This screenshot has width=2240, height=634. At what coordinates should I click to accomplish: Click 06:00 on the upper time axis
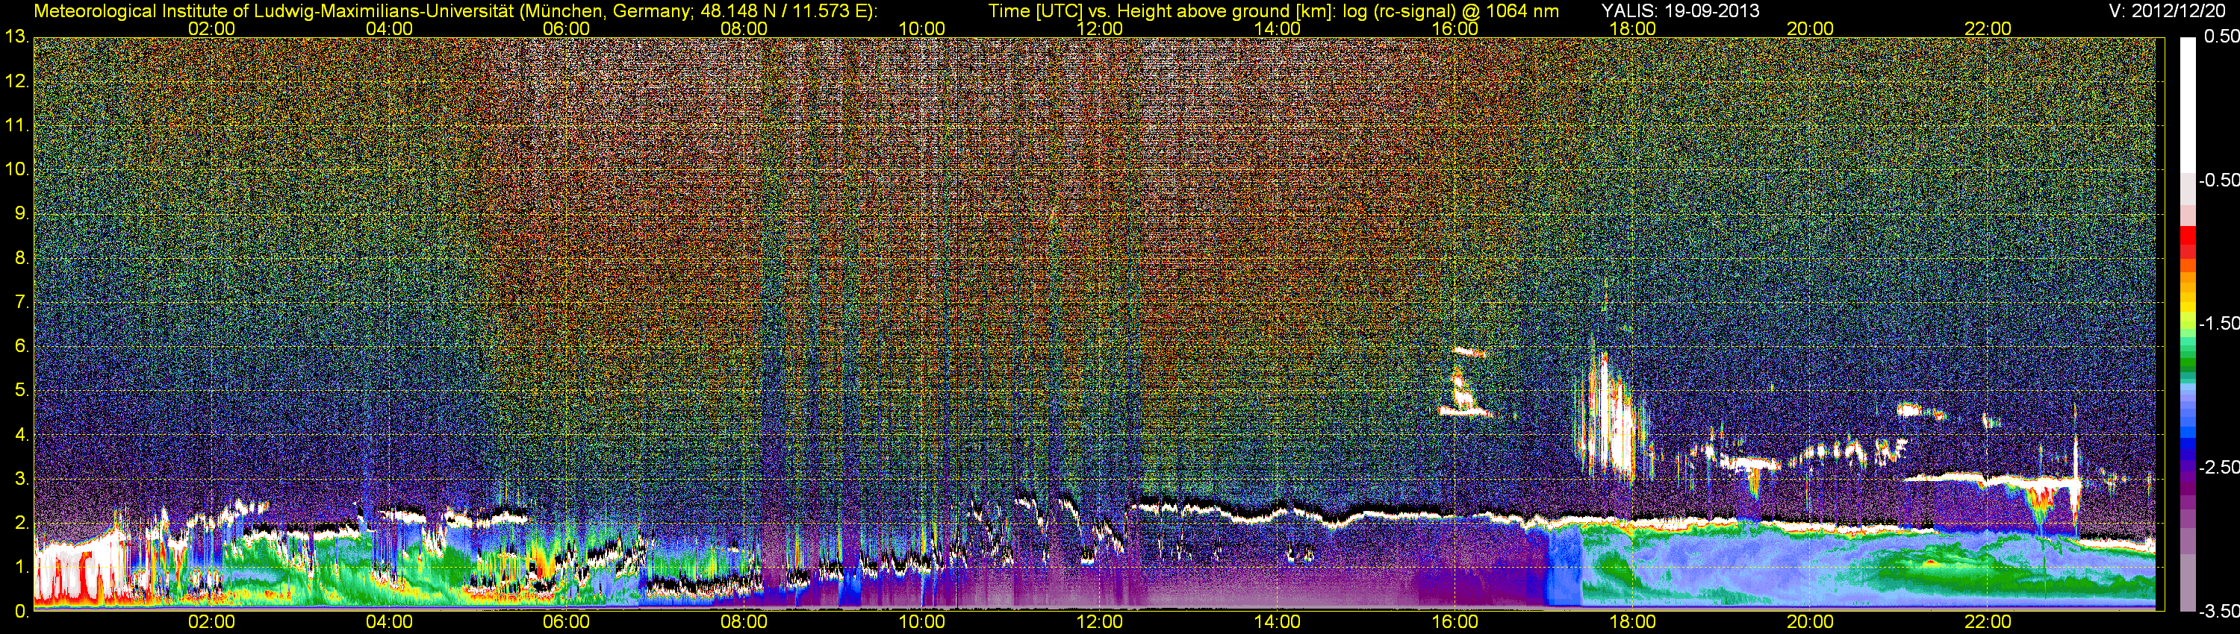[566, 28]
